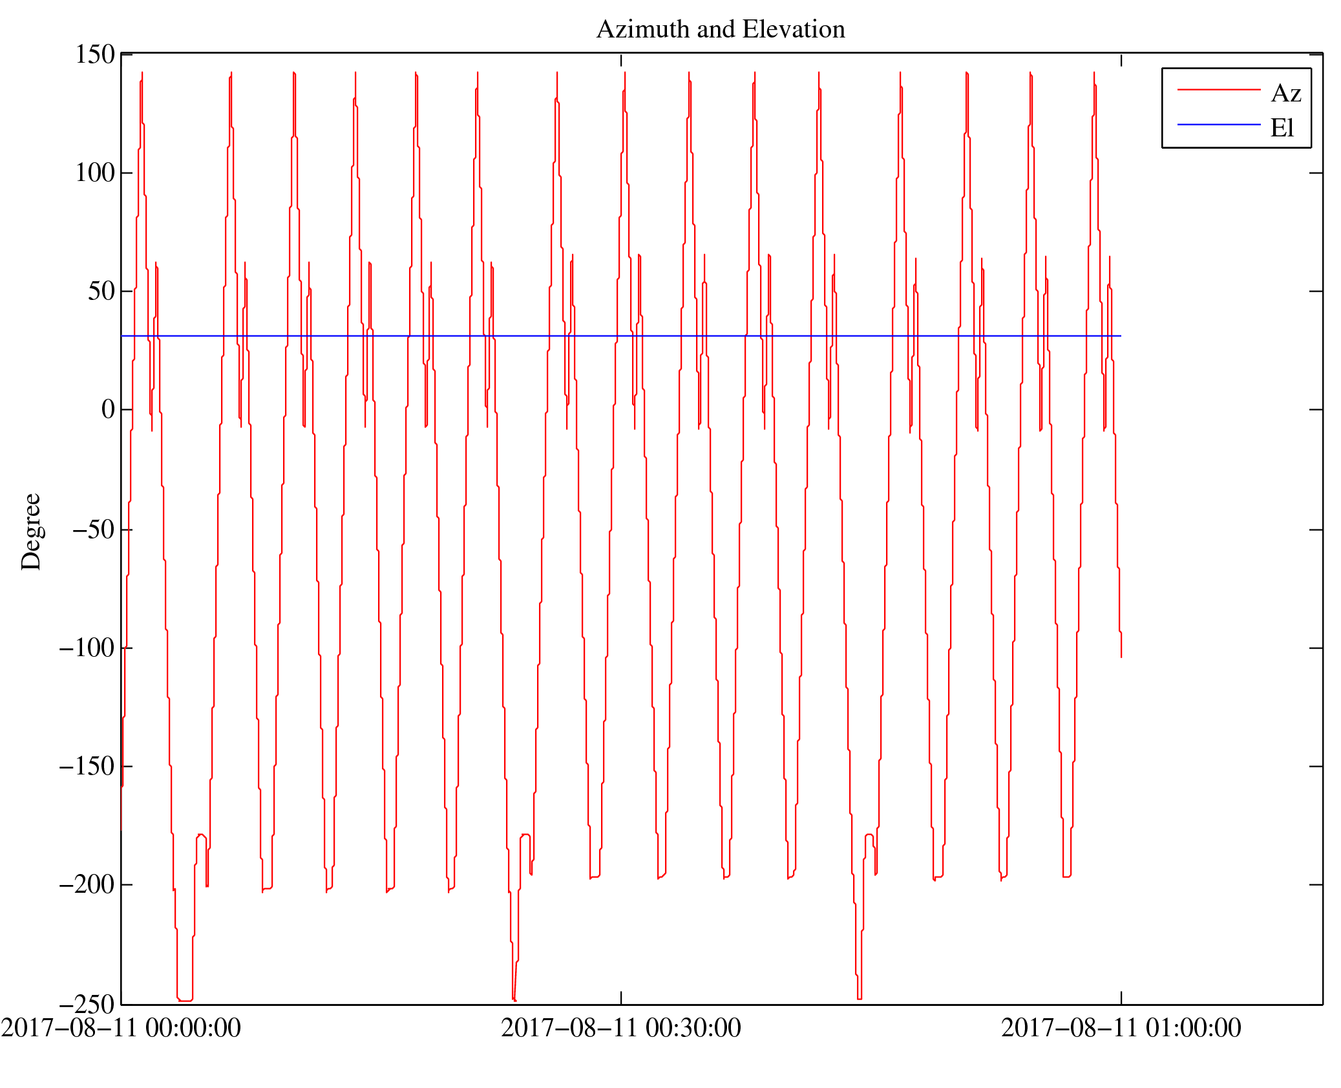
Task: Click the y-axis tick label 0
Action: [x=109, y=409]
